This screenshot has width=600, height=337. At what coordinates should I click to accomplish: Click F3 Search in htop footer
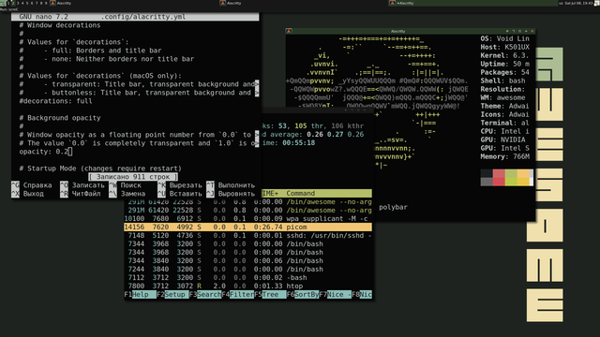point(205,295)
